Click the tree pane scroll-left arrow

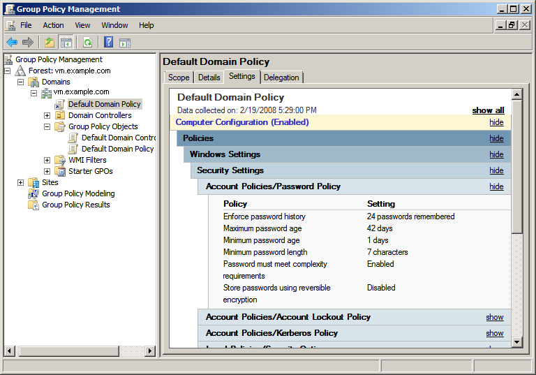10,351
